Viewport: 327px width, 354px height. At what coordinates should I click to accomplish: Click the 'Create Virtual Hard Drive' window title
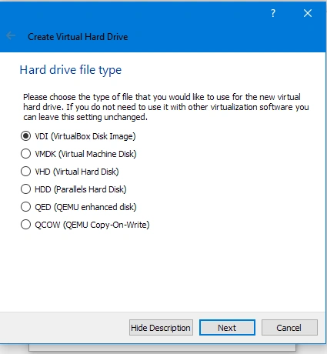pyautogui.click(x=78, y=37)
